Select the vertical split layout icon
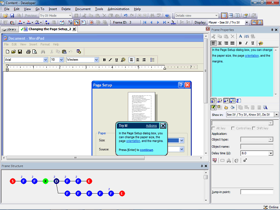Screen dimensions: 280x210 click(x=237, y=16)
